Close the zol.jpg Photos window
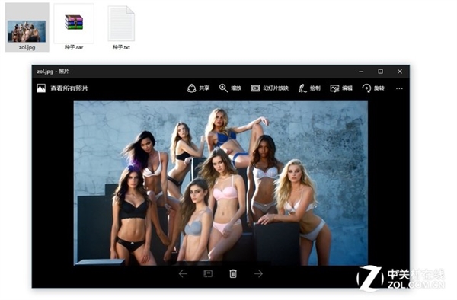 400,72
